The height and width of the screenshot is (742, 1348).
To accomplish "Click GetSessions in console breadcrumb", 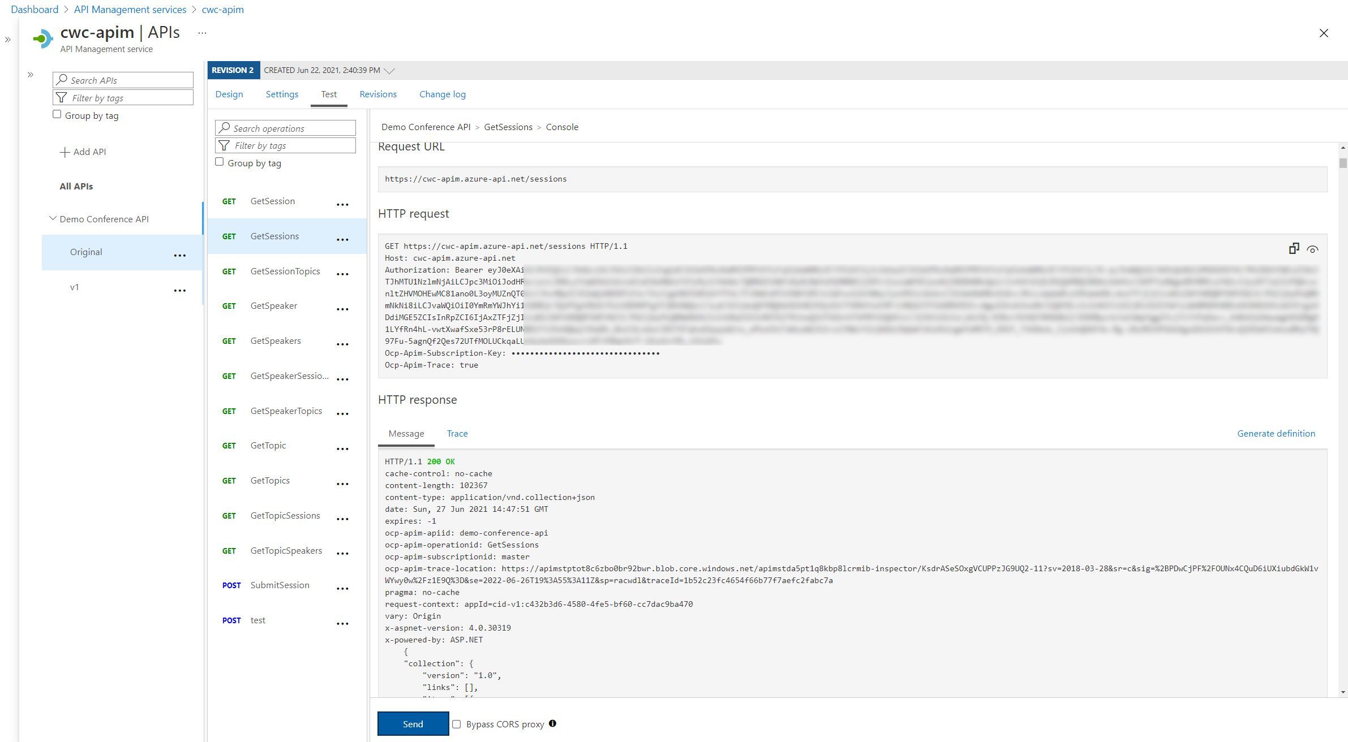I will coord(508,127).
